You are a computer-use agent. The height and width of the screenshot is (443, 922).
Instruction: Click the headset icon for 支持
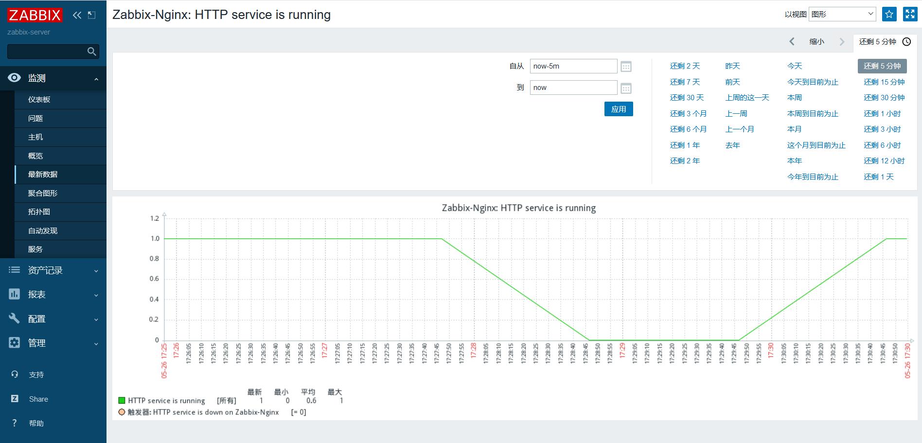(15, 374)
